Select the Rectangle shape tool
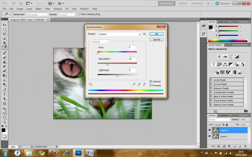The image size is (252, 157). (x=5, y=103)
